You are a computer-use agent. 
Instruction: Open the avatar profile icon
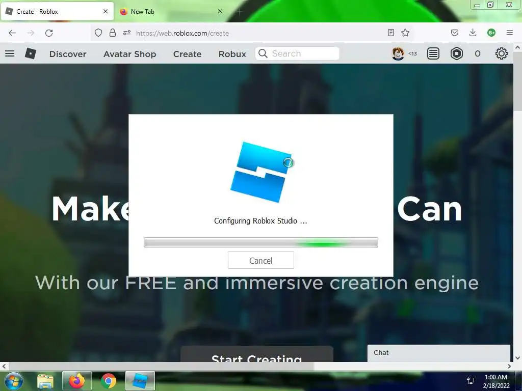click(398, 53)
